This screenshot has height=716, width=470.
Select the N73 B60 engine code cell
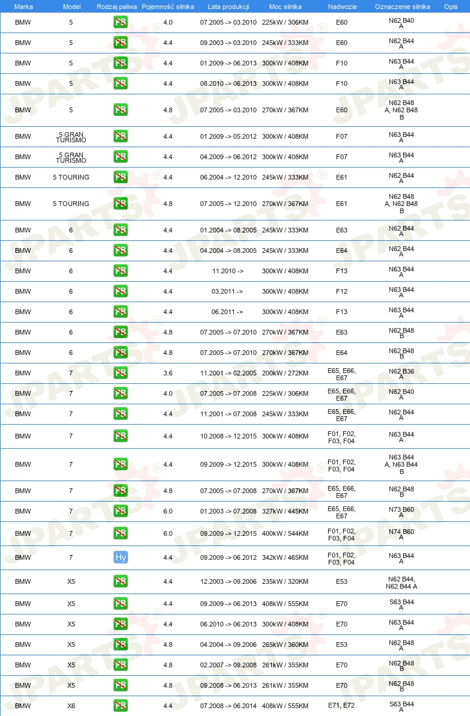click(401, 512)
